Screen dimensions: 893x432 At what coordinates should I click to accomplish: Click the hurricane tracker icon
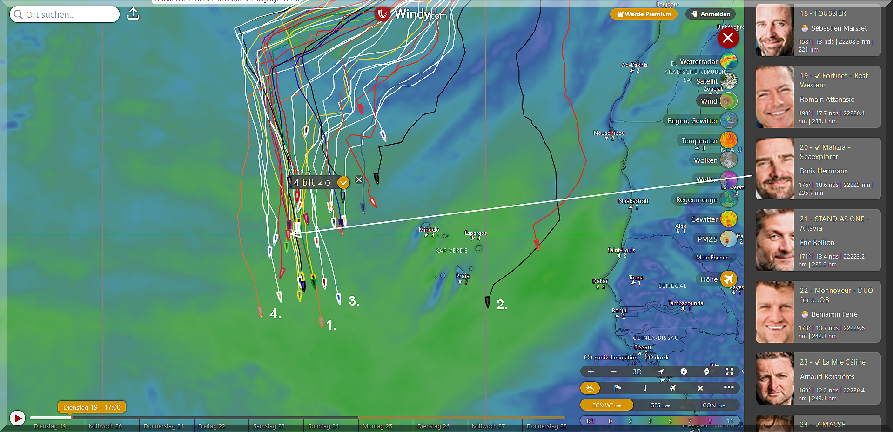click(706, 372)
